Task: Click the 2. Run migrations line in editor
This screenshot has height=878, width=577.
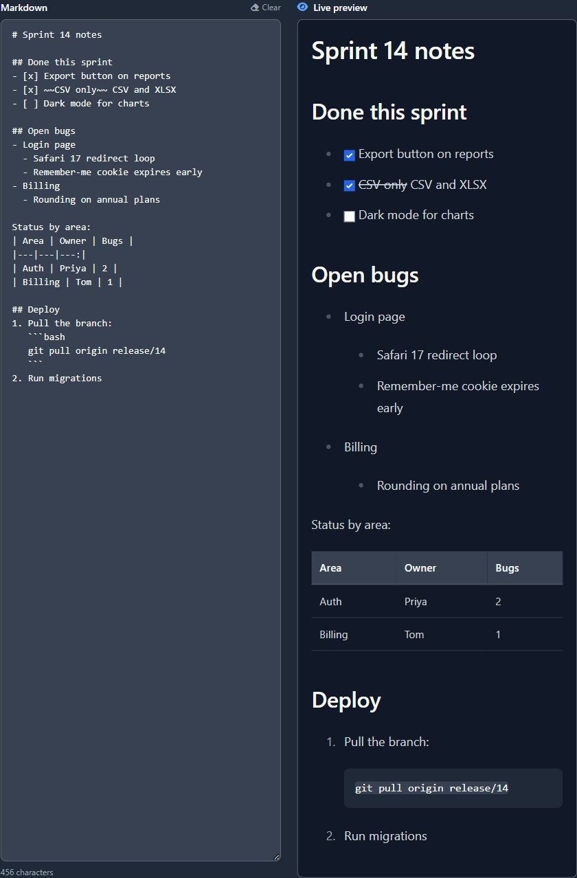Action: pos(57,378)
